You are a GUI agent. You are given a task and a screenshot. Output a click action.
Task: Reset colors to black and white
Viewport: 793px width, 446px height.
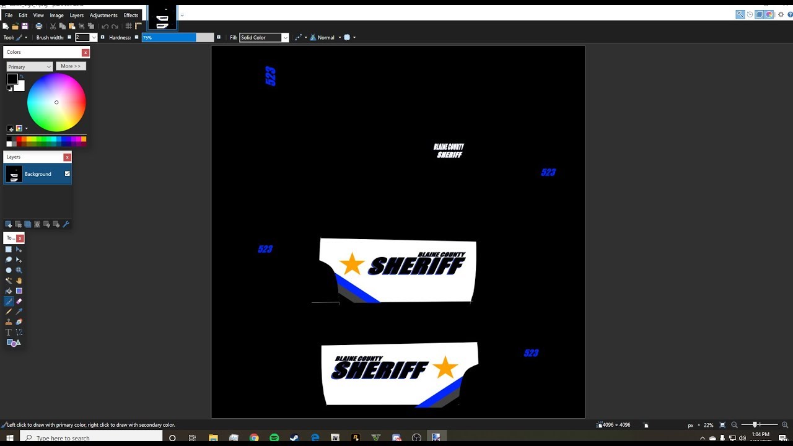pyautogui.click(x=9, y=89)
